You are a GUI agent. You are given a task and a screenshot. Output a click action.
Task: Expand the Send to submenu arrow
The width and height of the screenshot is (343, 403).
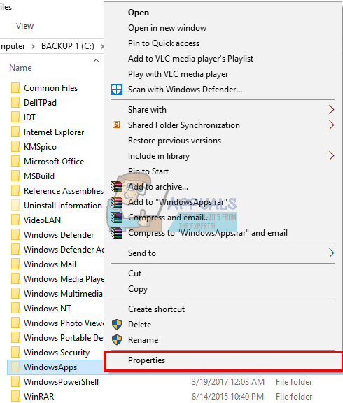point(331,253)
